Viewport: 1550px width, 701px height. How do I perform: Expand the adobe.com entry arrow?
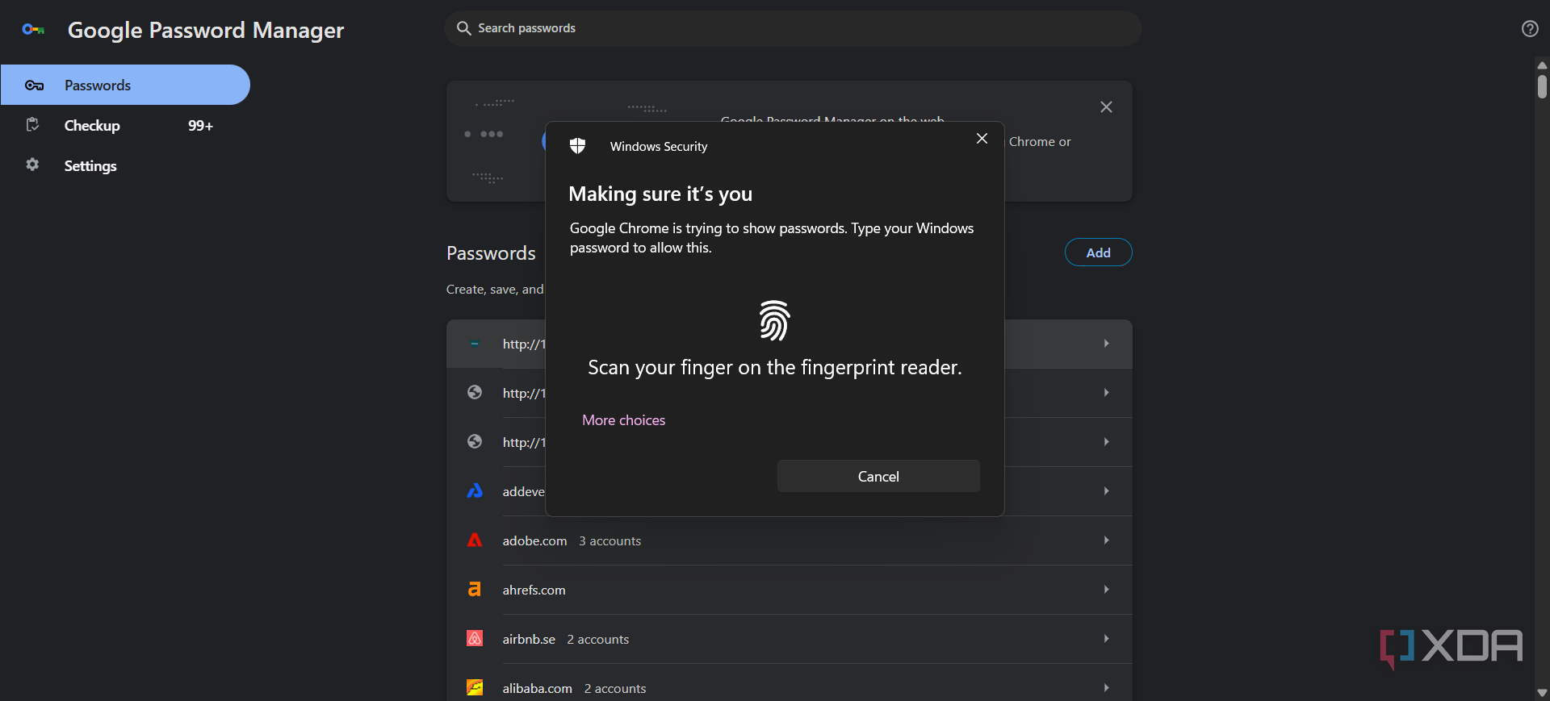[x=1106, y=540]
